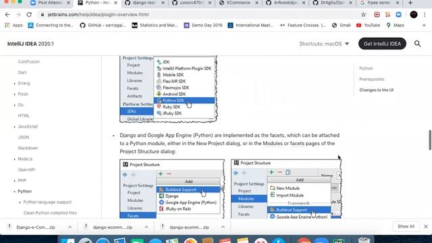The width and height of the screenshot is (432, 243).
Task: Close the Post Attendee tab
Action: (x=69, y=3)
